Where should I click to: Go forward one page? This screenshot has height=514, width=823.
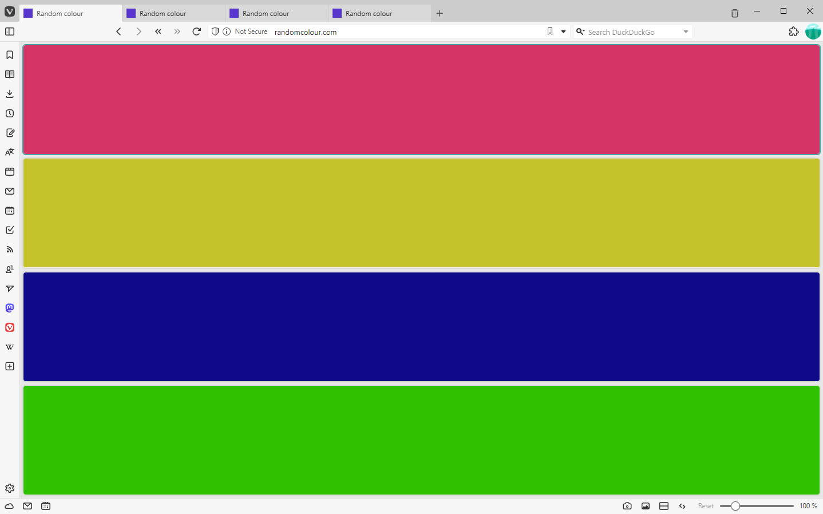coord(139,31)
